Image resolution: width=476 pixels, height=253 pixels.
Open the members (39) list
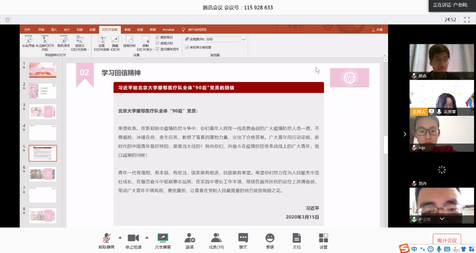pos(216,238)
